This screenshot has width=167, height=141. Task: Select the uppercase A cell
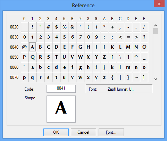click(32, 47)
